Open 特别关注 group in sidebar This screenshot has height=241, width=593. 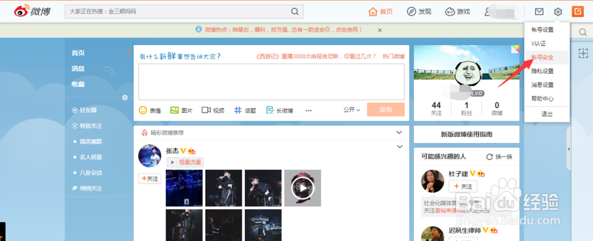90,126
